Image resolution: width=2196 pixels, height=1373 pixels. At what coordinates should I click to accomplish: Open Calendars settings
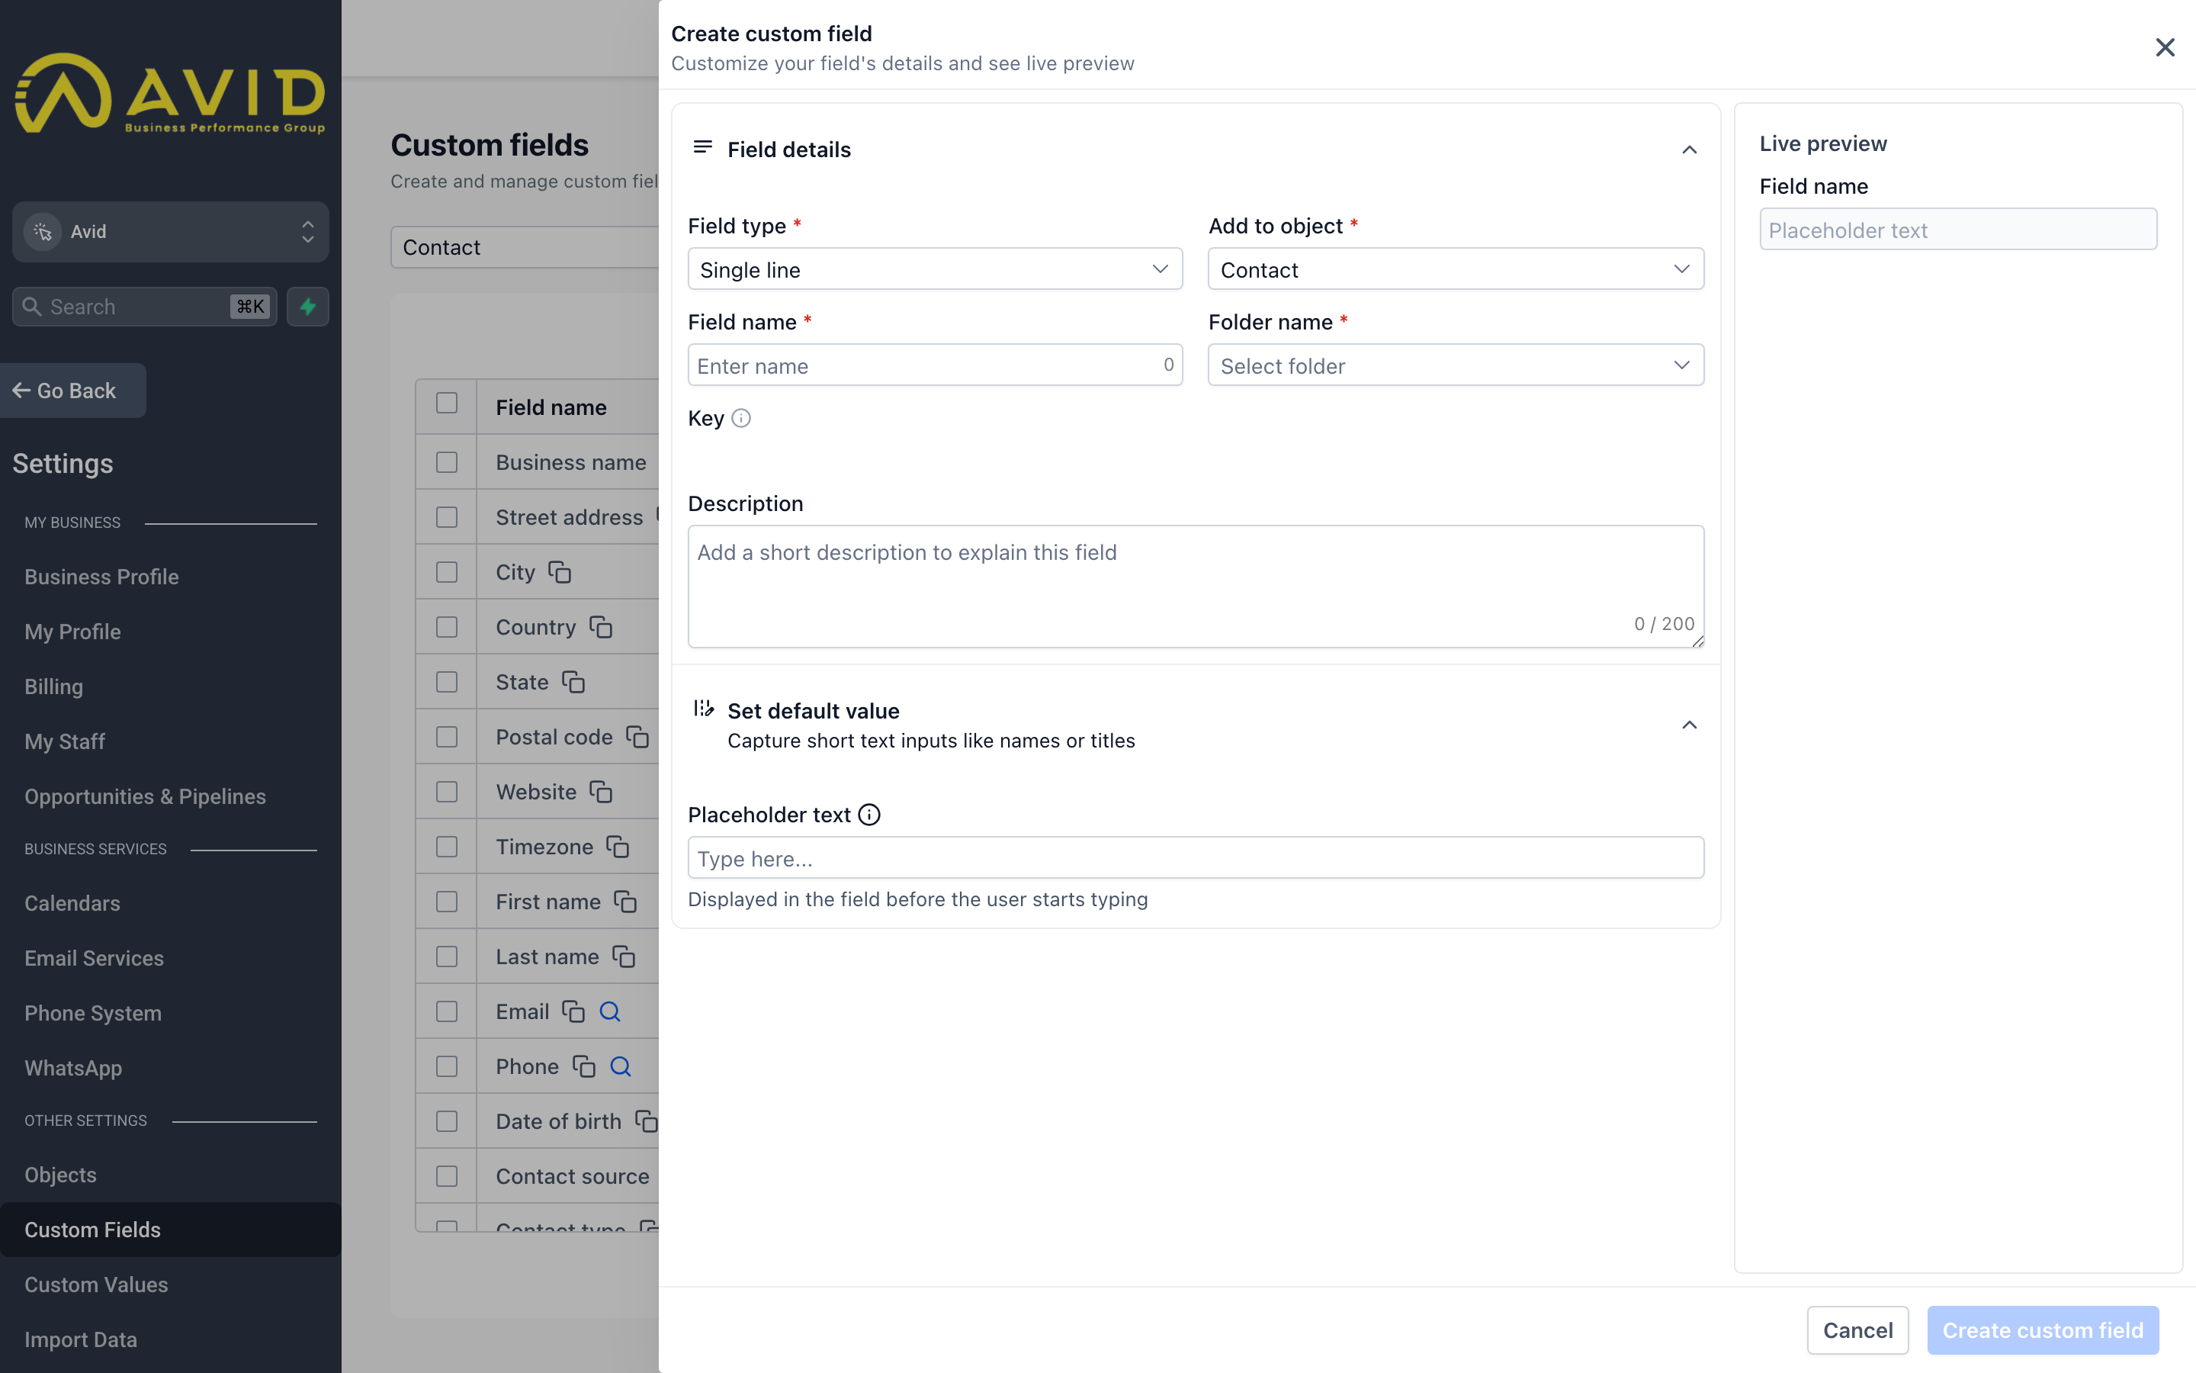72,904
